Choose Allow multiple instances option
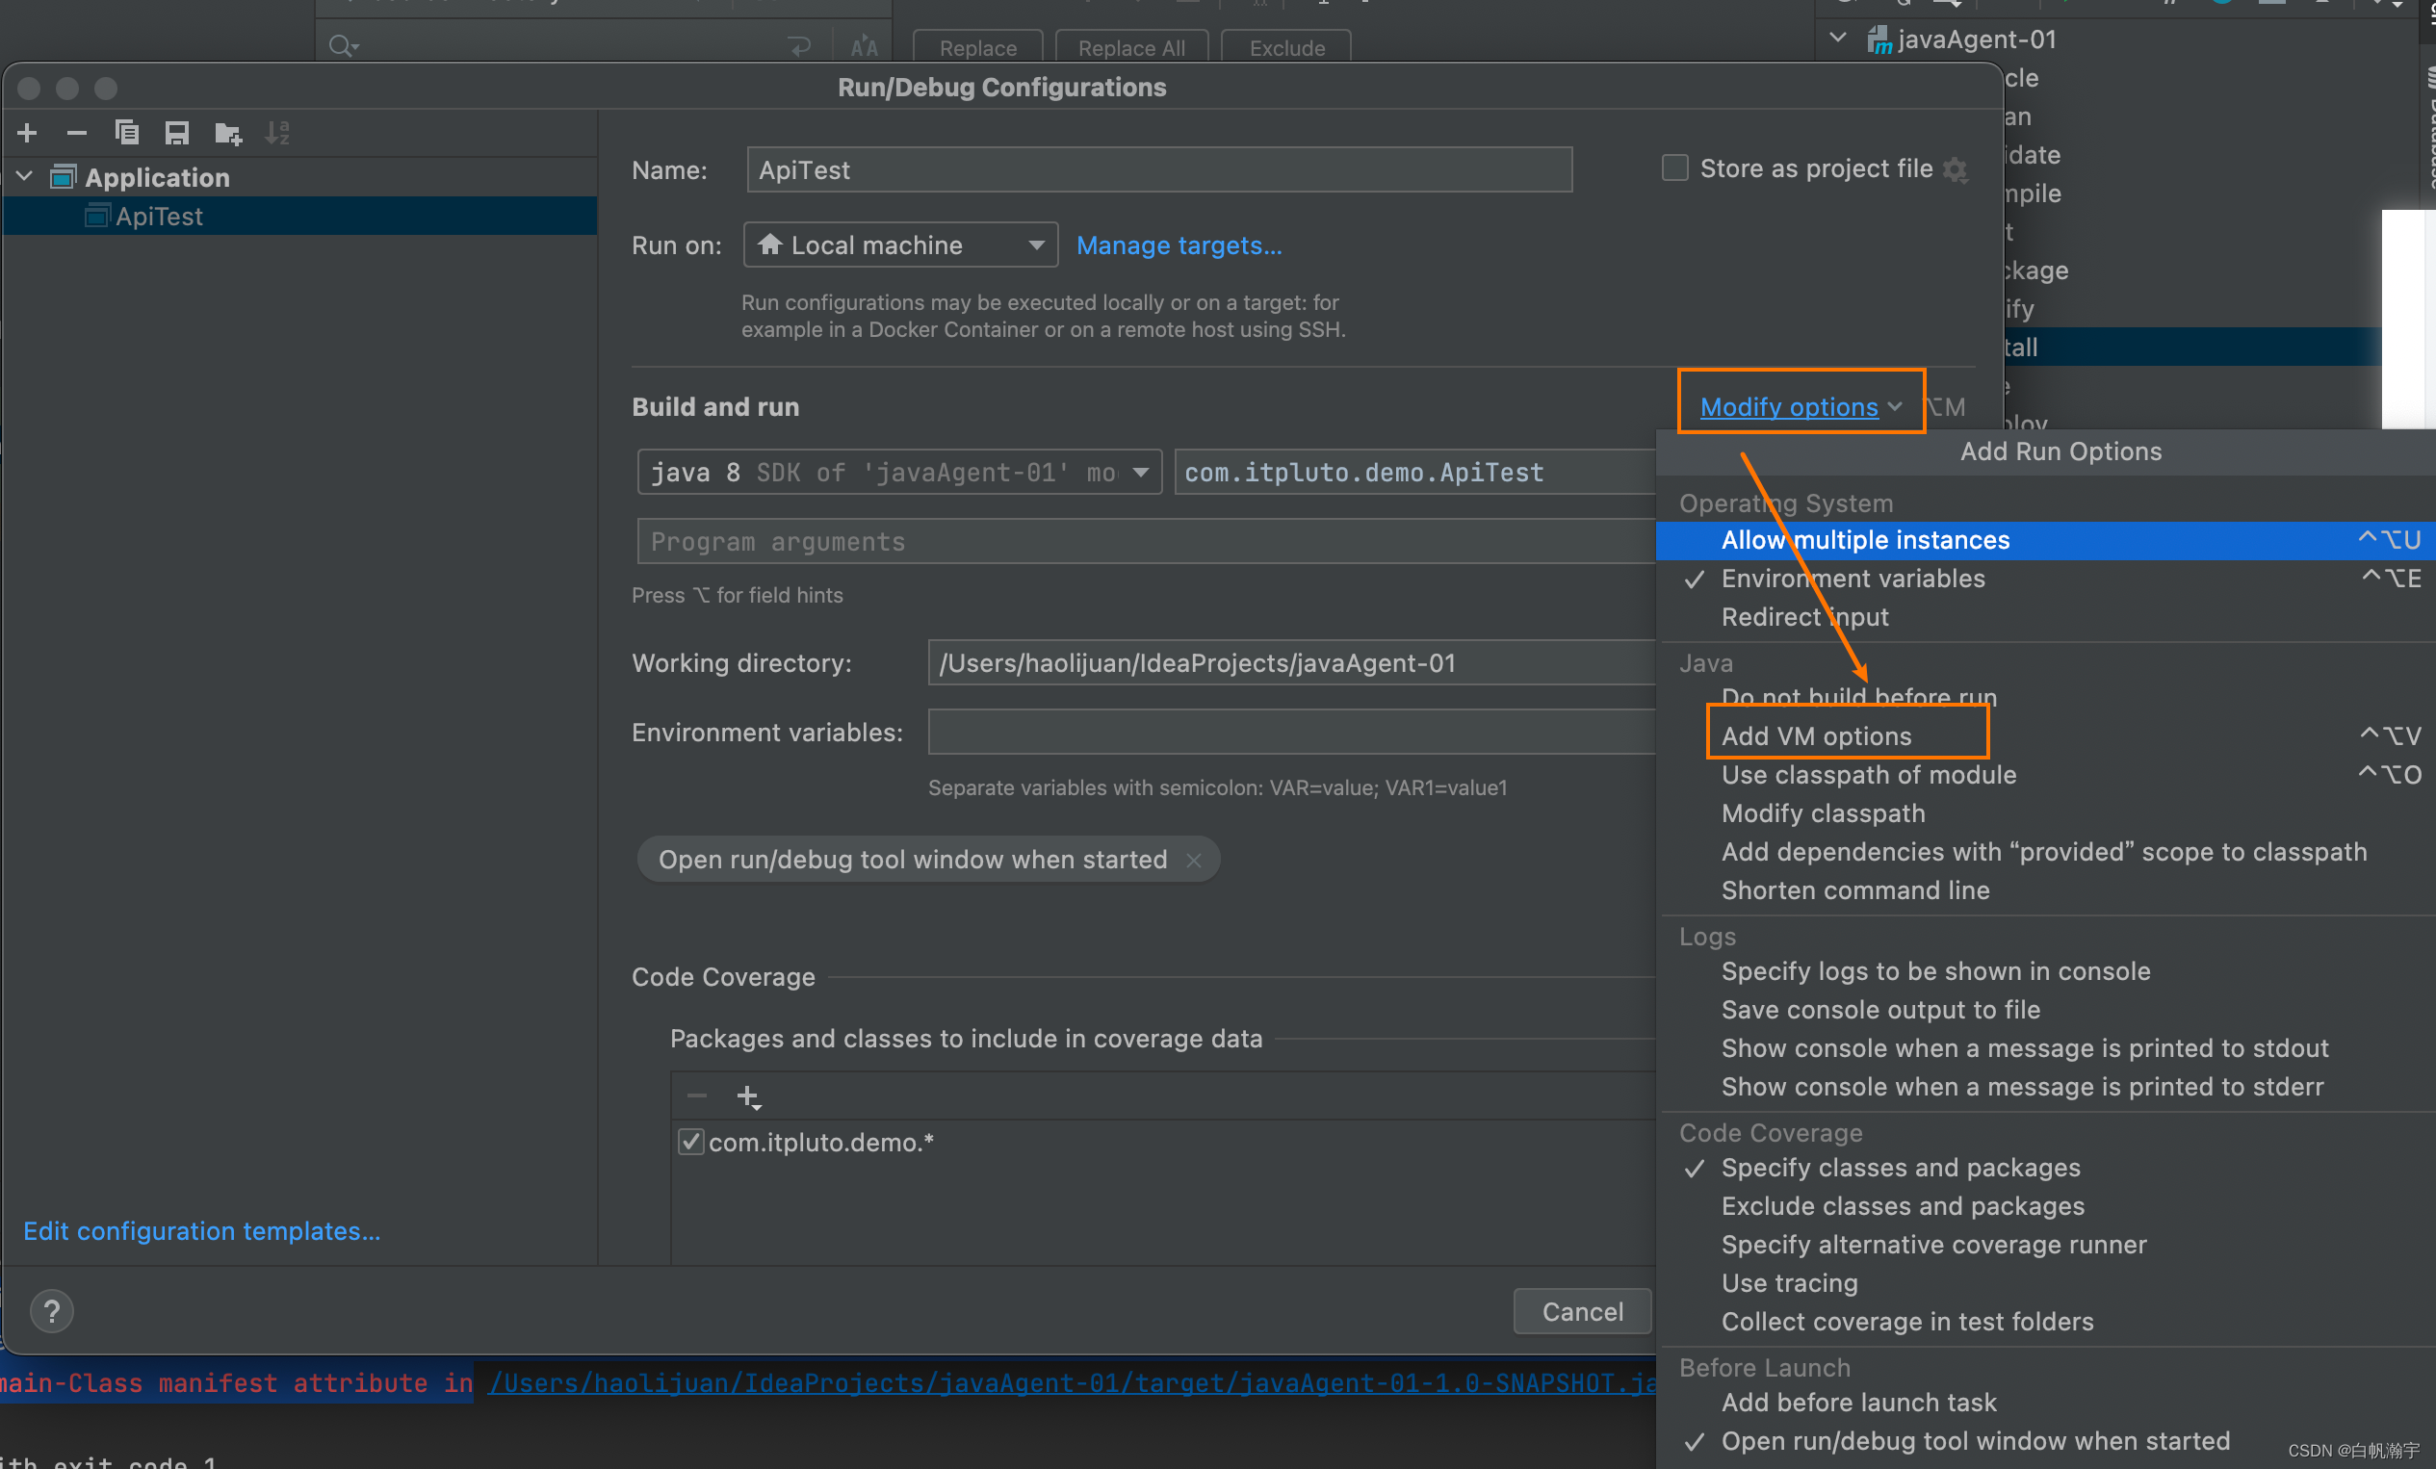2436x1469 pixels. 1865,540
